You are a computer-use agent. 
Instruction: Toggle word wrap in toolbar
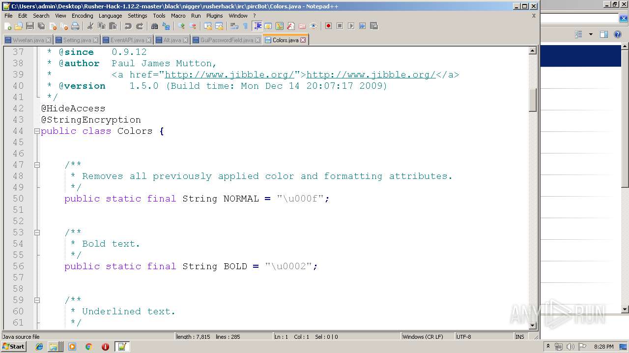(x=234, y=26)
